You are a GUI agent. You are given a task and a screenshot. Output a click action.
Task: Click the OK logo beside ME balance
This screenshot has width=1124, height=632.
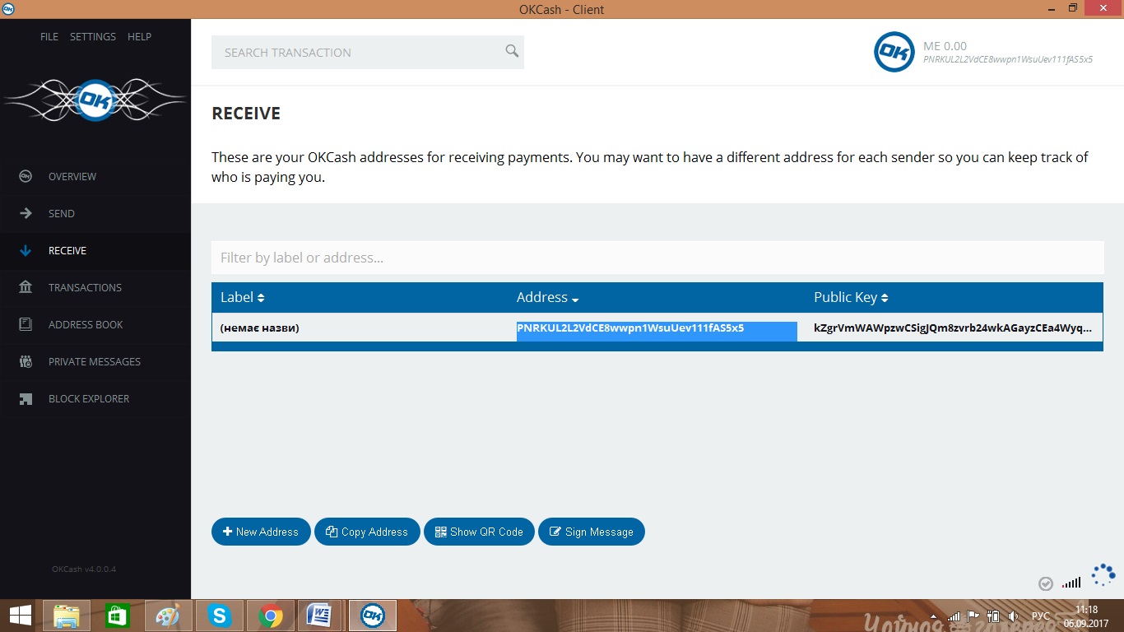click(x=894, y=53)
